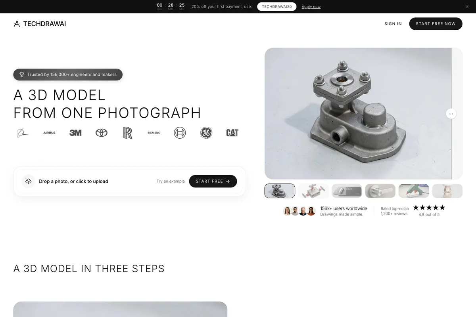The image size is (476, 317).
Task: Click the TECHDRAWAI brand name text
Action: [44, 24]
